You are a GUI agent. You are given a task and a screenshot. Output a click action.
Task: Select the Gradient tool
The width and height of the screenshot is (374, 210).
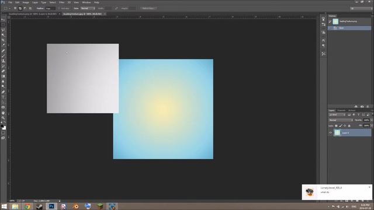(x=3, y=76)
